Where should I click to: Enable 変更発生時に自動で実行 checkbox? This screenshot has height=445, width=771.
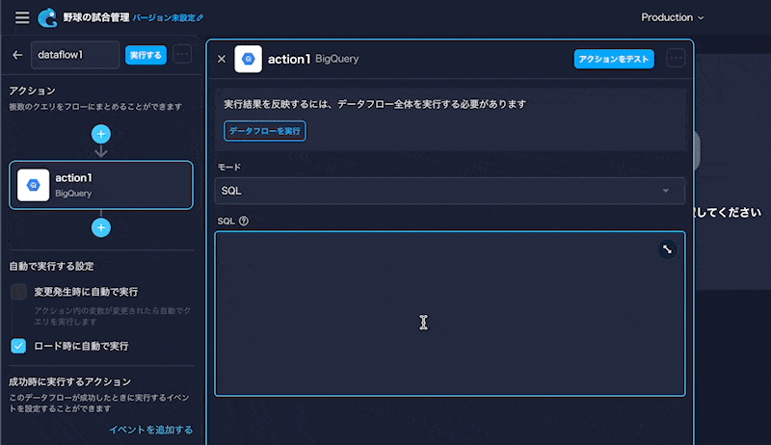18,292
